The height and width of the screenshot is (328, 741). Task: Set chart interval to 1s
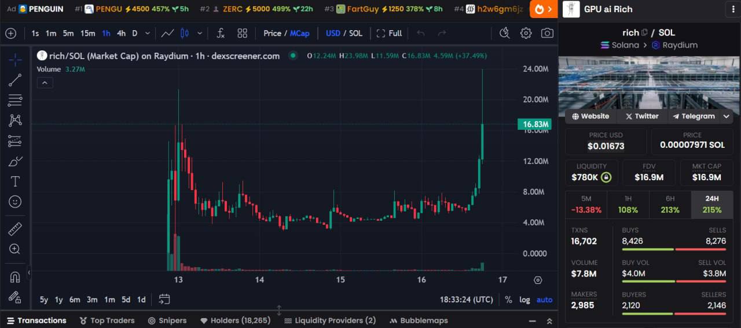pyautogui.click(x=35, y=33)
